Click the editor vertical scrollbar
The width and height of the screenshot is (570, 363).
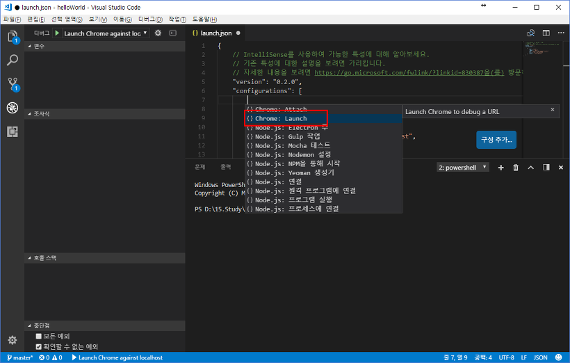pyautogui.click(x=566, y=99)
